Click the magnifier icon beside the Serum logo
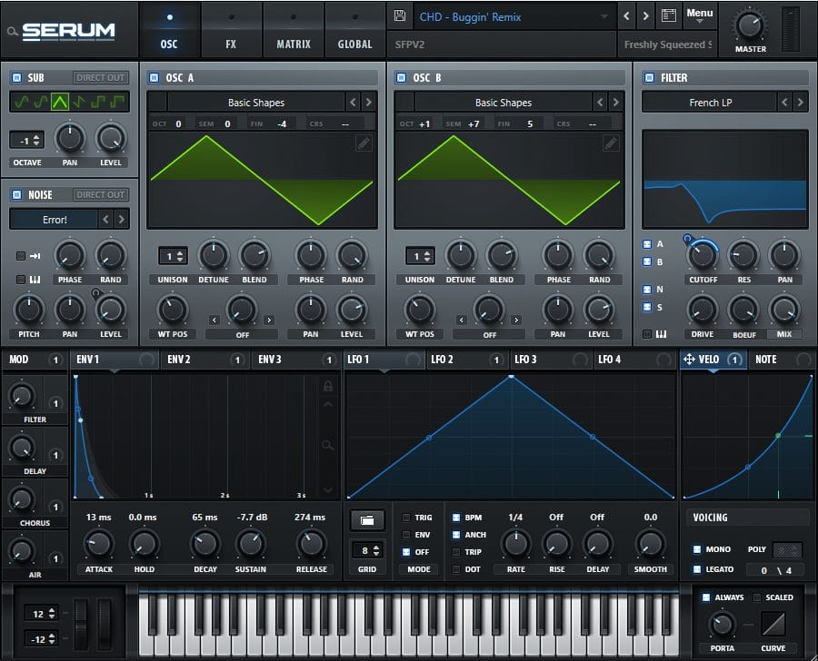 12,32
